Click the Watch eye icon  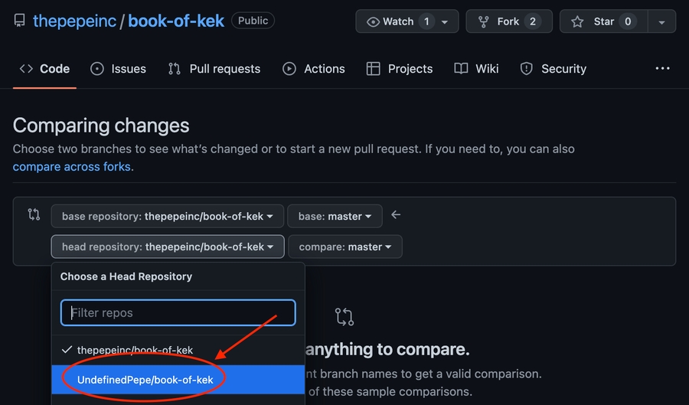[x=374, y=21]
